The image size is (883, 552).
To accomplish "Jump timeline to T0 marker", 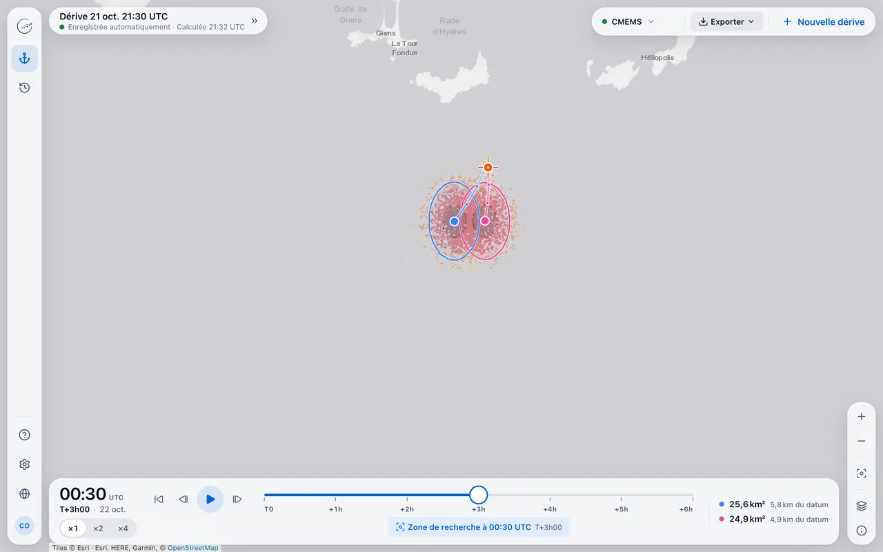I will click(x=269, y=509).
